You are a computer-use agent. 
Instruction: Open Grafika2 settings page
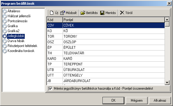(x=13, y=31)
